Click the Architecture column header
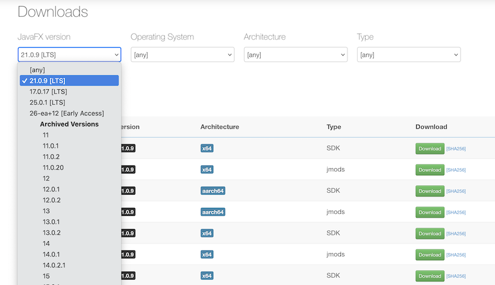 tap(219, 127)
